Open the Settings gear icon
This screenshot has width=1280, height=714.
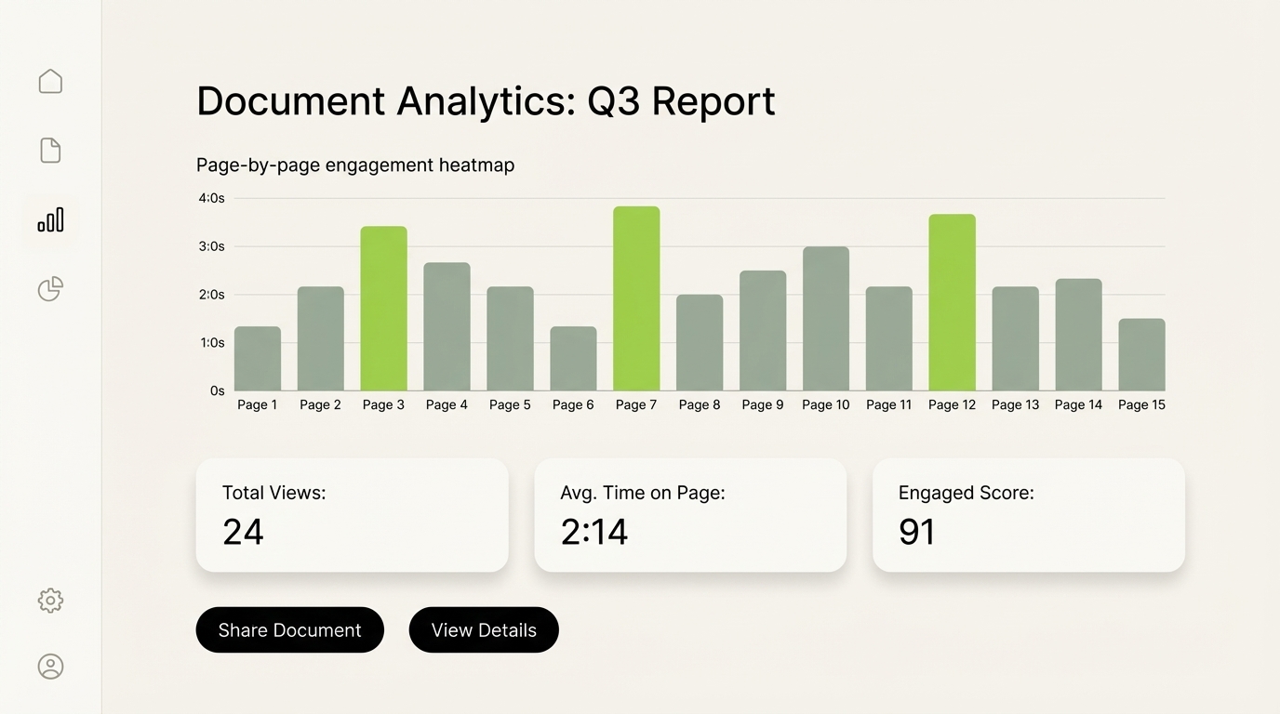click(x=50, y=600)
